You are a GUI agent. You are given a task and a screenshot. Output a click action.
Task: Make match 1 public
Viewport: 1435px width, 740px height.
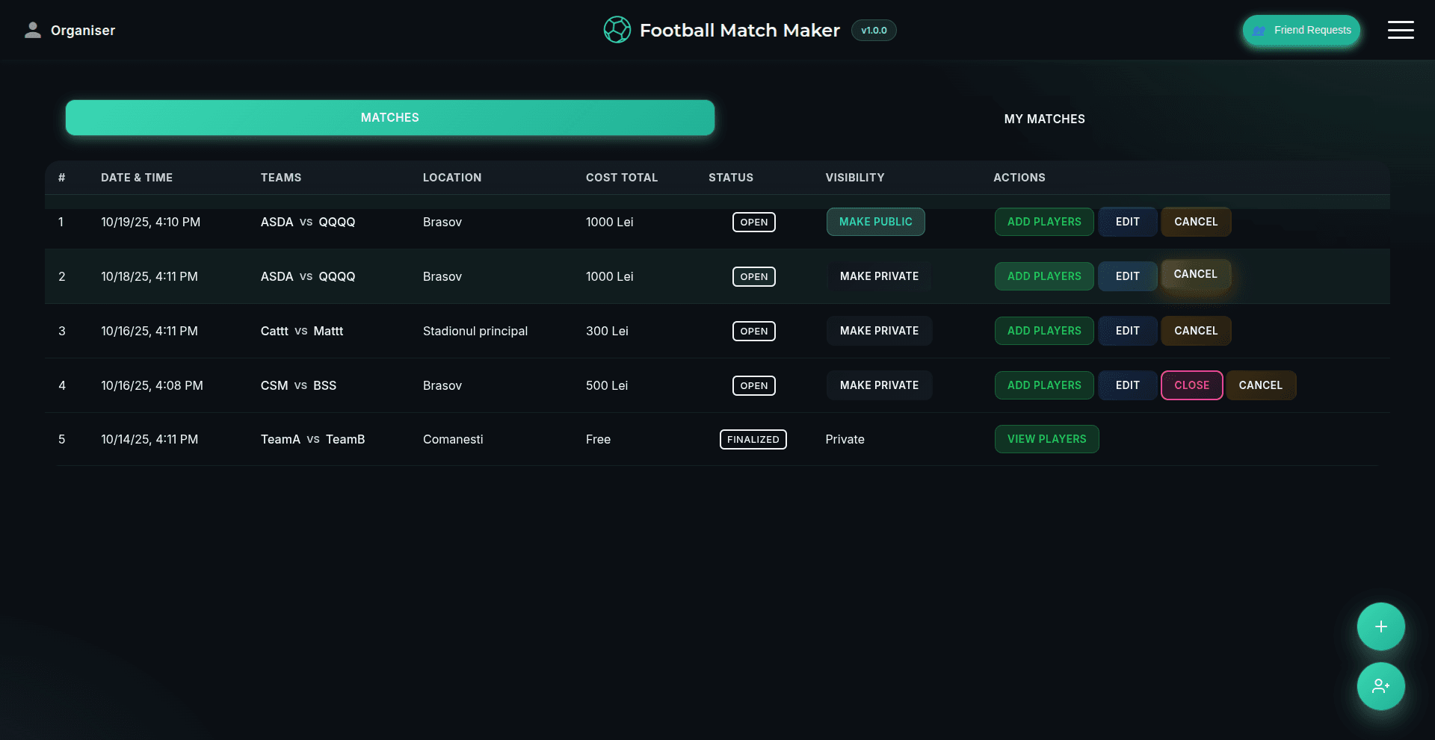875,222
